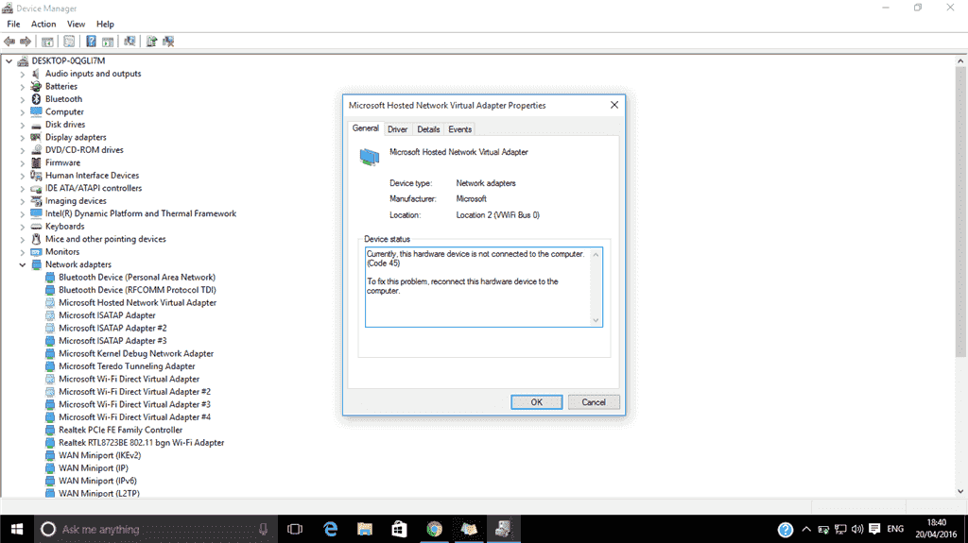Click the Back arrow in the toolbar
The image size is (968, 543).
[x=9, y=42]
